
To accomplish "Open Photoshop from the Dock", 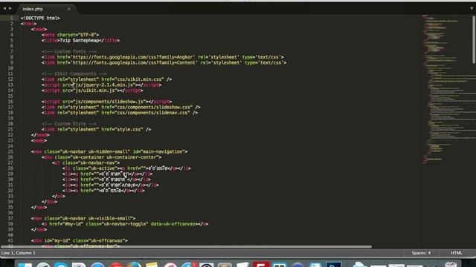I will click(x=334, y=264).
